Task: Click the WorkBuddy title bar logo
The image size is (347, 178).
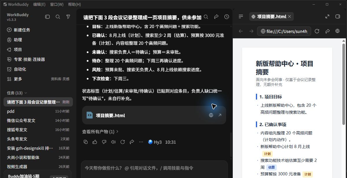Action: tap(5, 4)
